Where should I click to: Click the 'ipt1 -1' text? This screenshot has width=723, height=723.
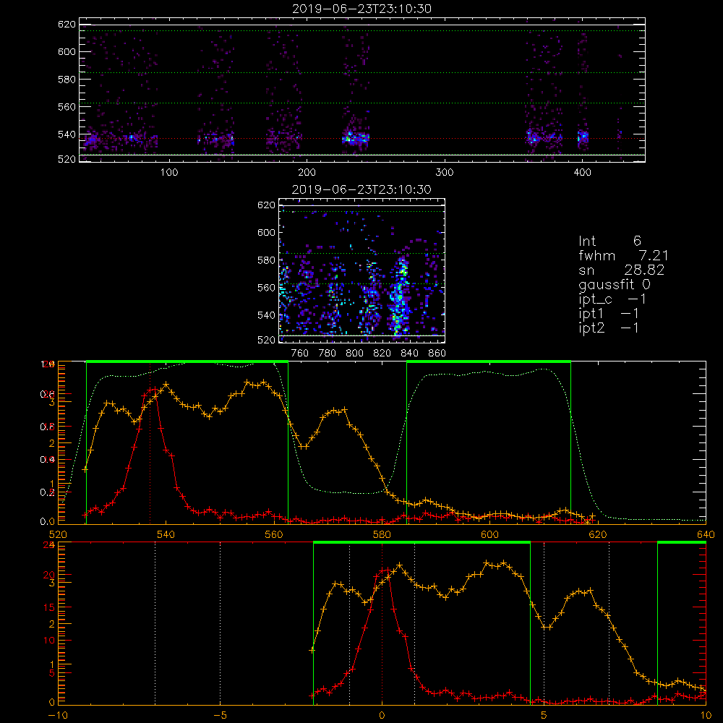pyautogui.click(x=609, y=314)
